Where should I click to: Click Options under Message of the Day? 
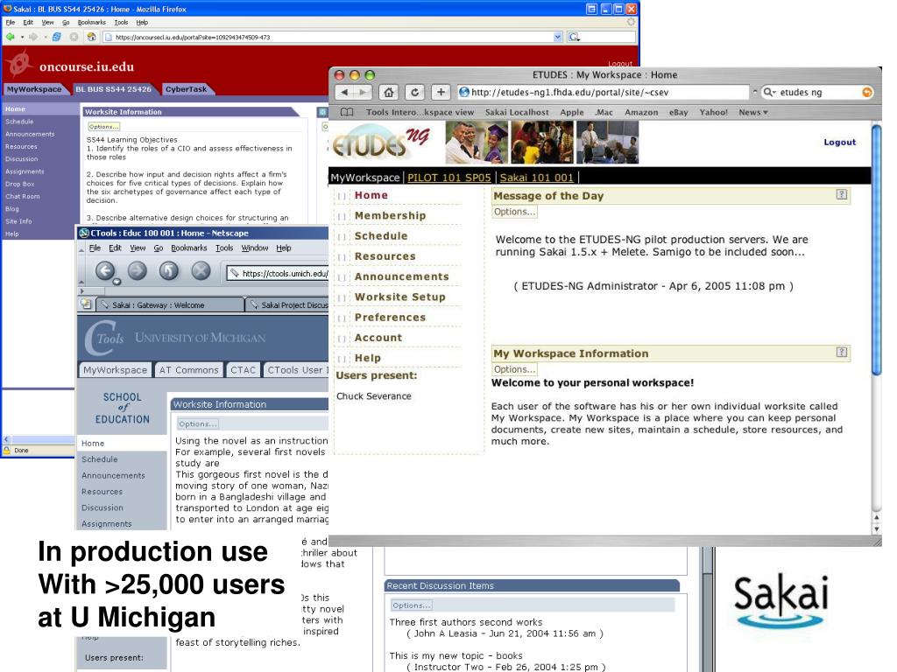[x=515, y=212]
